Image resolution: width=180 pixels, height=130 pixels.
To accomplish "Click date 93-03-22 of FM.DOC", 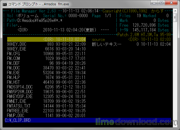I will click(64, 68).
